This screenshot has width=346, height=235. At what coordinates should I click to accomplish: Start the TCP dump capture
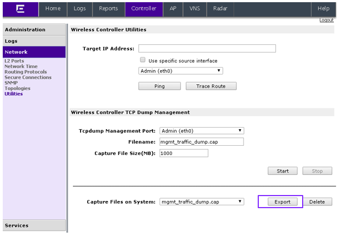282,171
